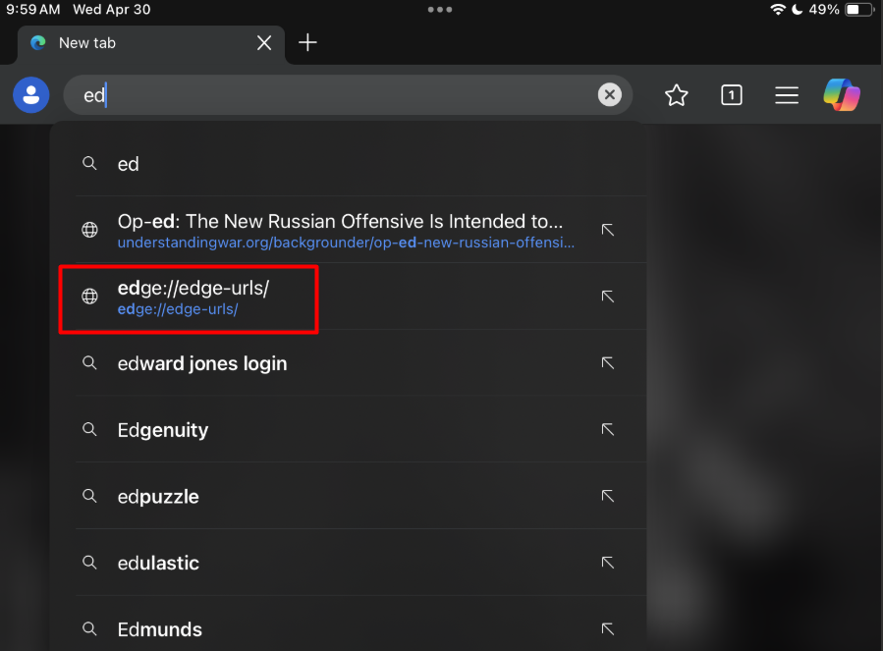Search for edulastic suggestion

coord(360,562)
